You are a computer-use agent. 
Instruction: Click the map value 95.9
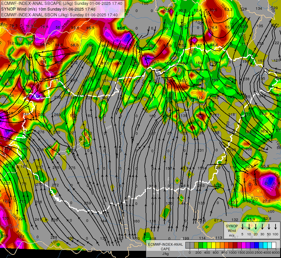tap(265, 166)
